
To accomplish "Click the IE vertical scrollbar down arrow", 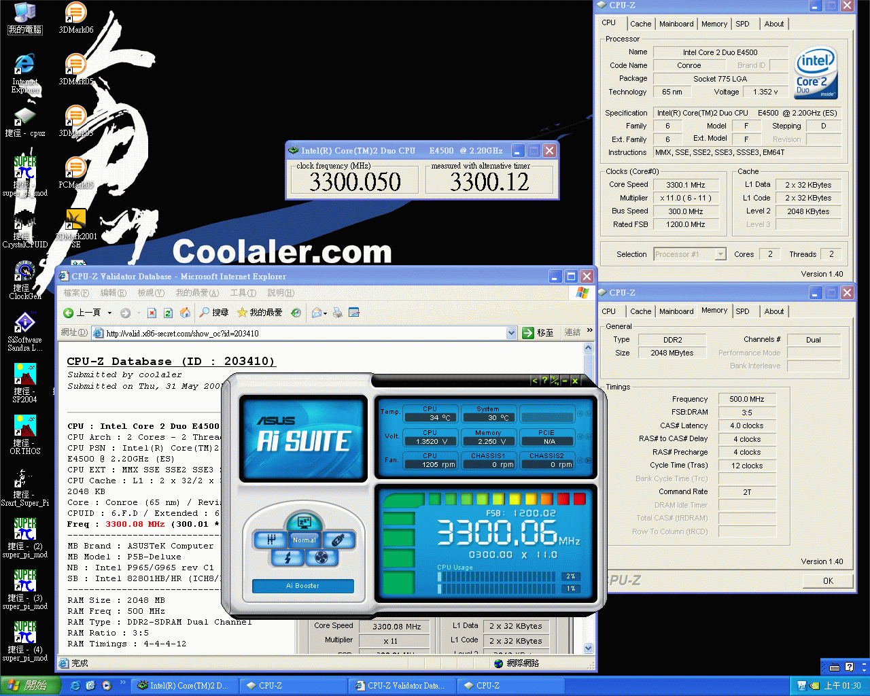I will (589, 648).
